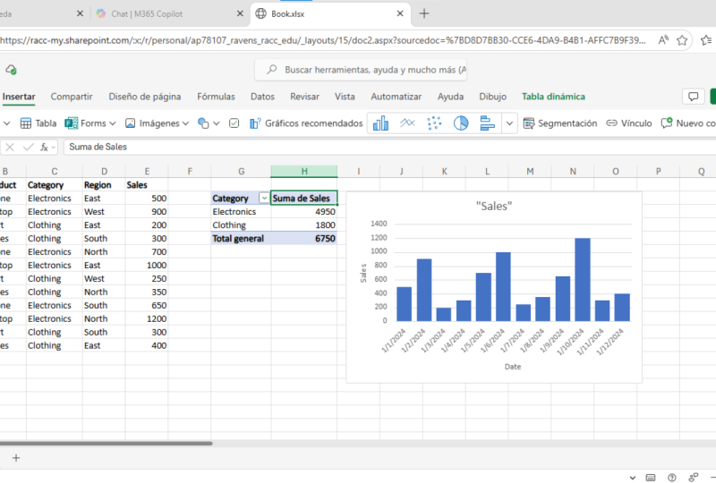Select the Total general pivot cell
This screenshot has width=716, height=483.
click(241, 238)
